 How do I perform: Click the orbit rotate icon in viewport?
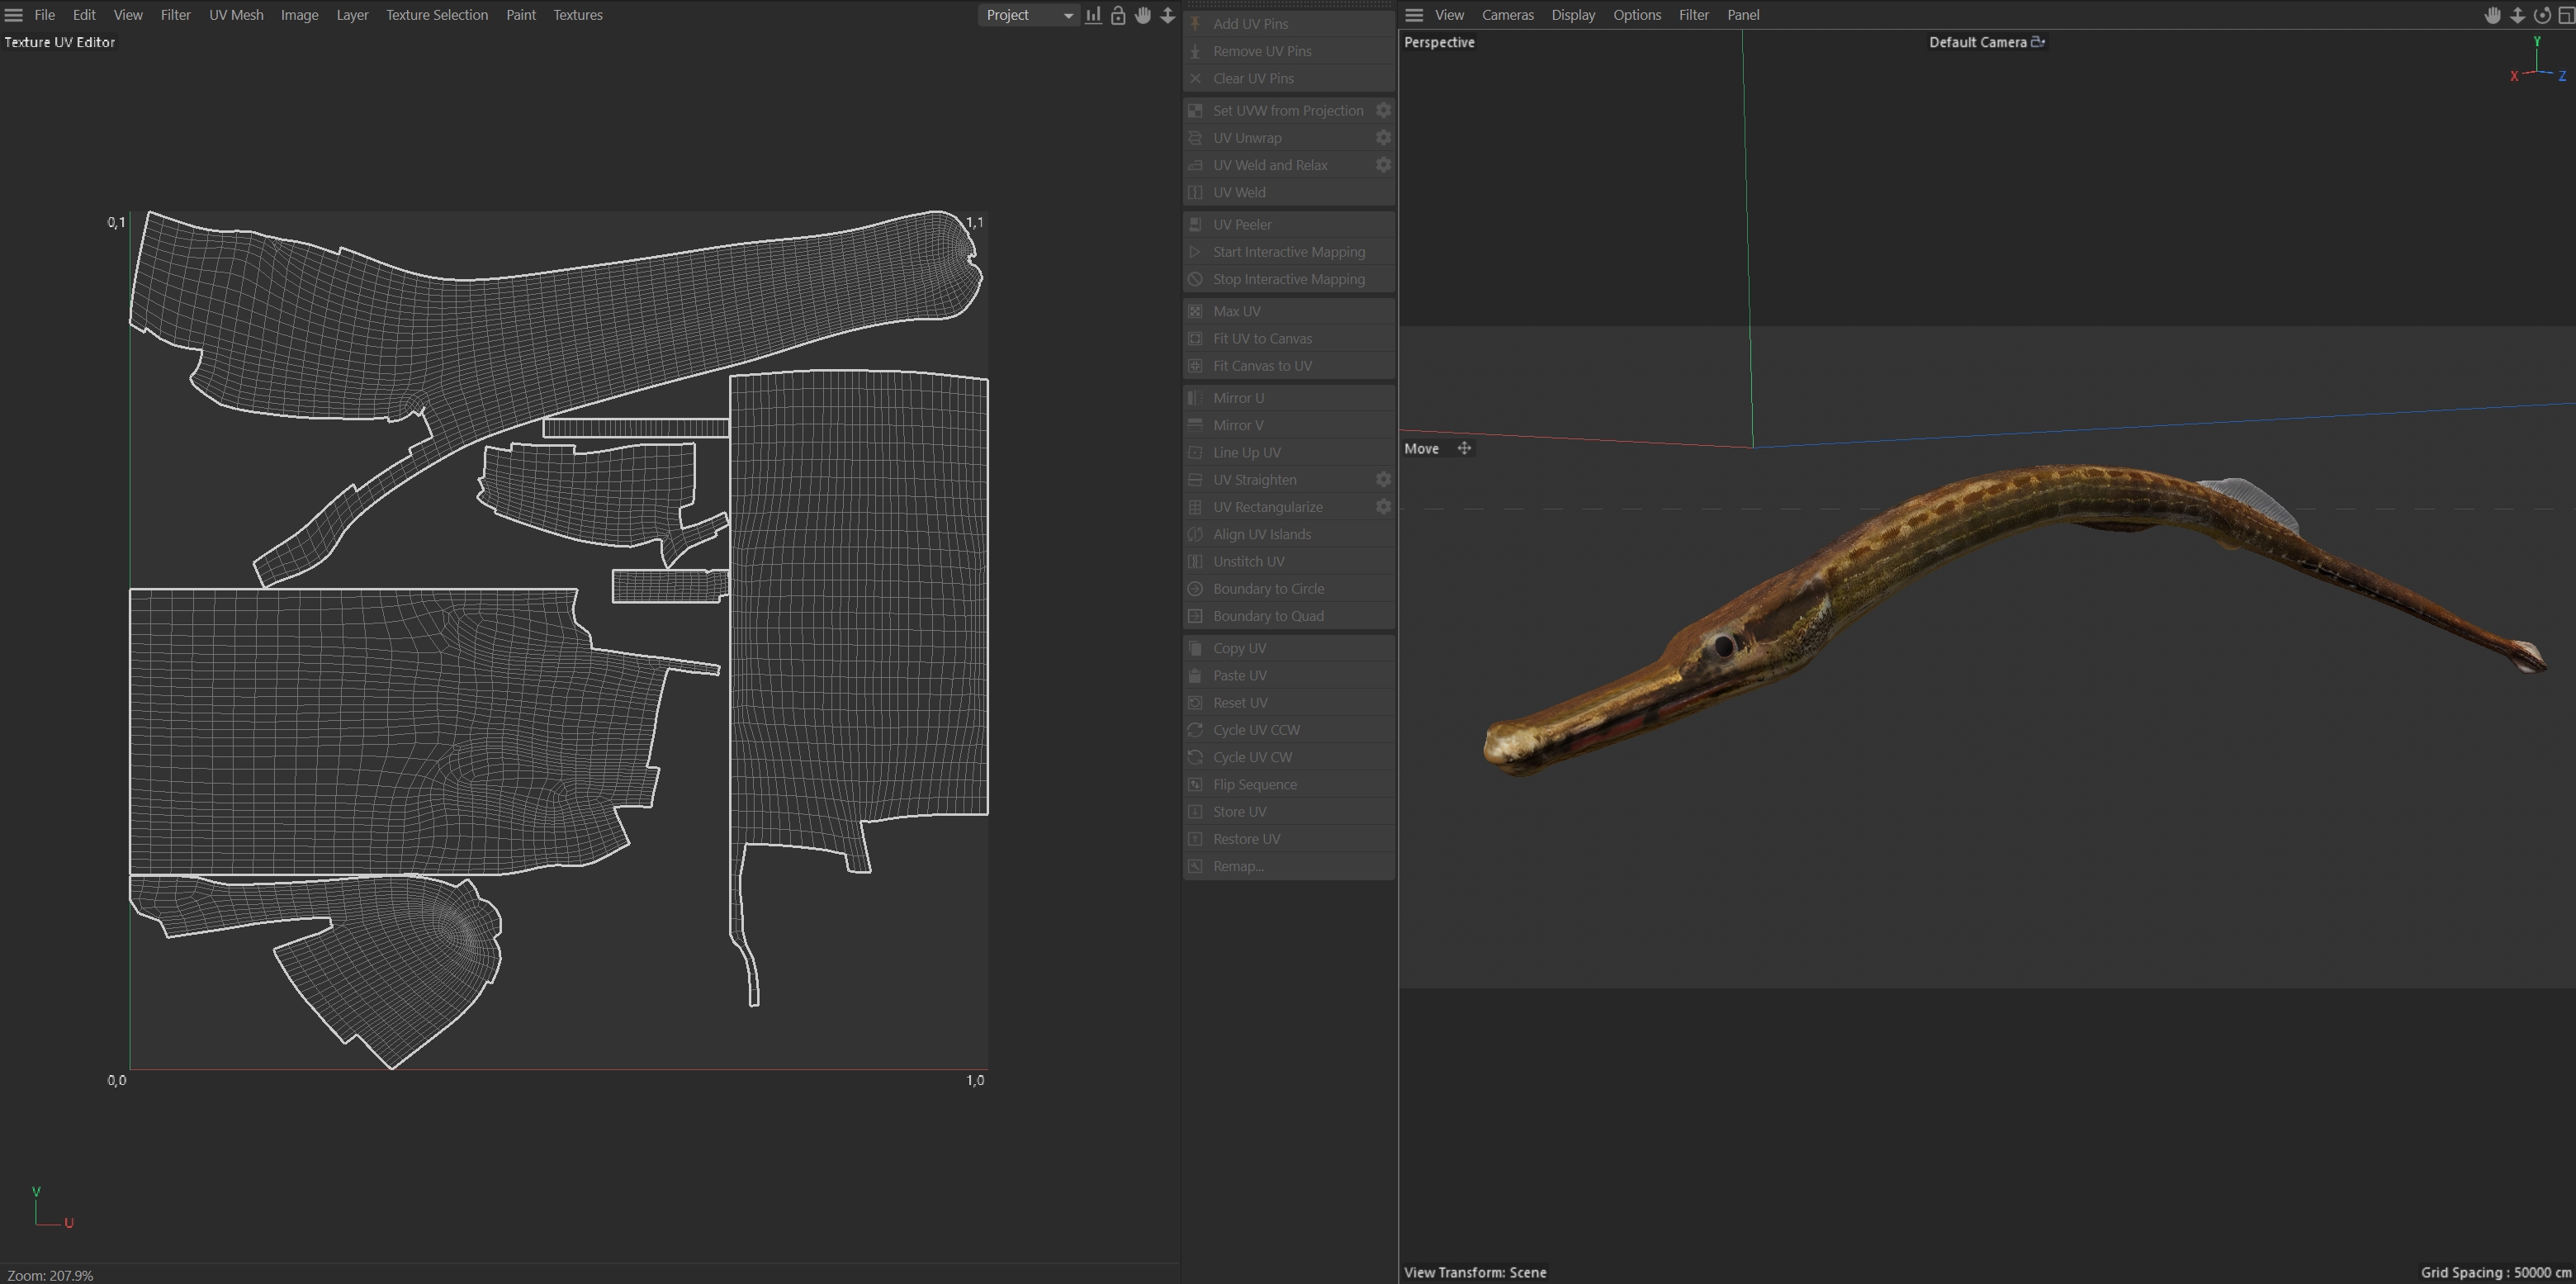[2541, 15]
